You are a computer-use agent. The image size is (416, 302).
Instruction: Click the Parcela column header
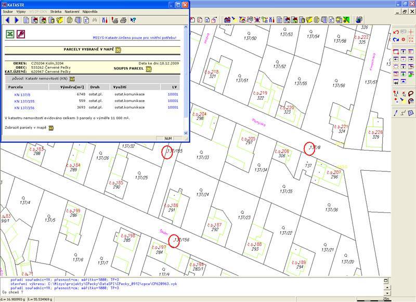(27, 87)
